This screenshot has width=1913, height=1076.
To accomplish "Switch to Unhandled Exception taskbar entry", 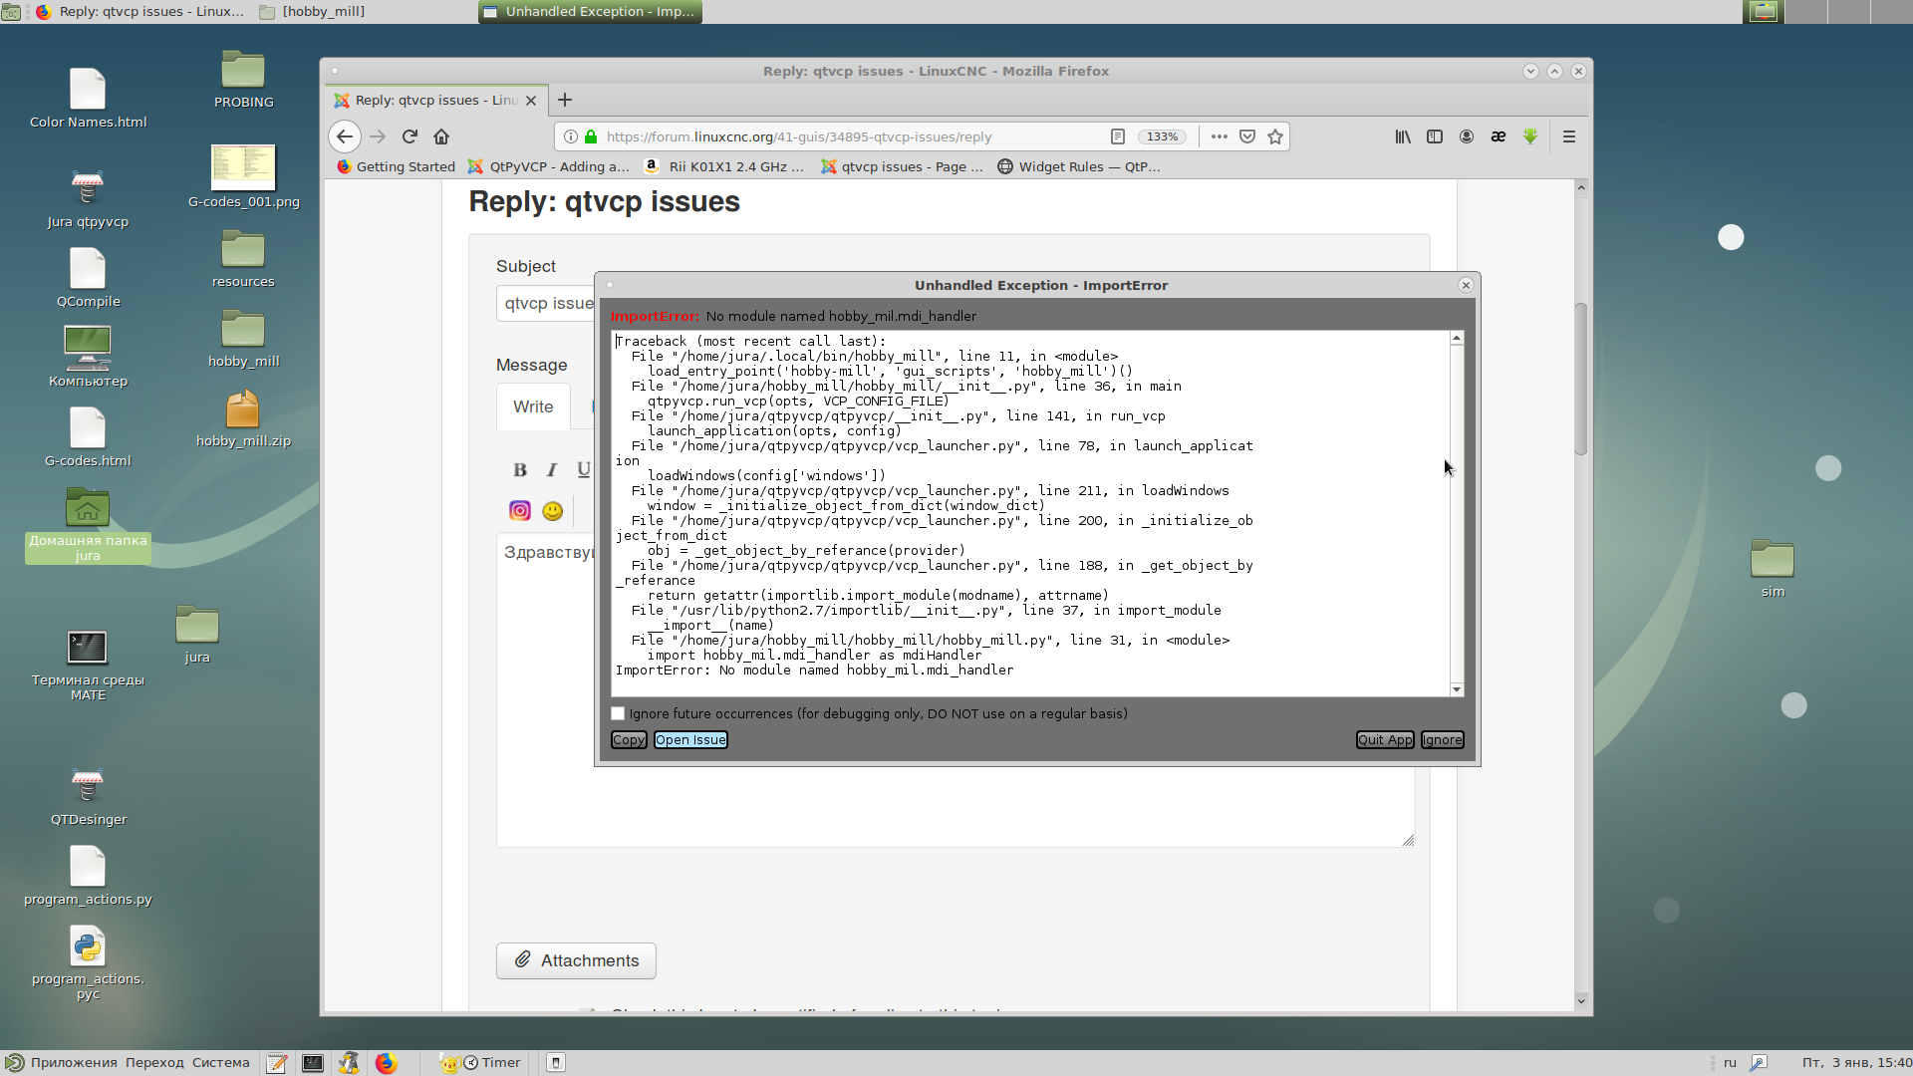I will pos(590,12).
